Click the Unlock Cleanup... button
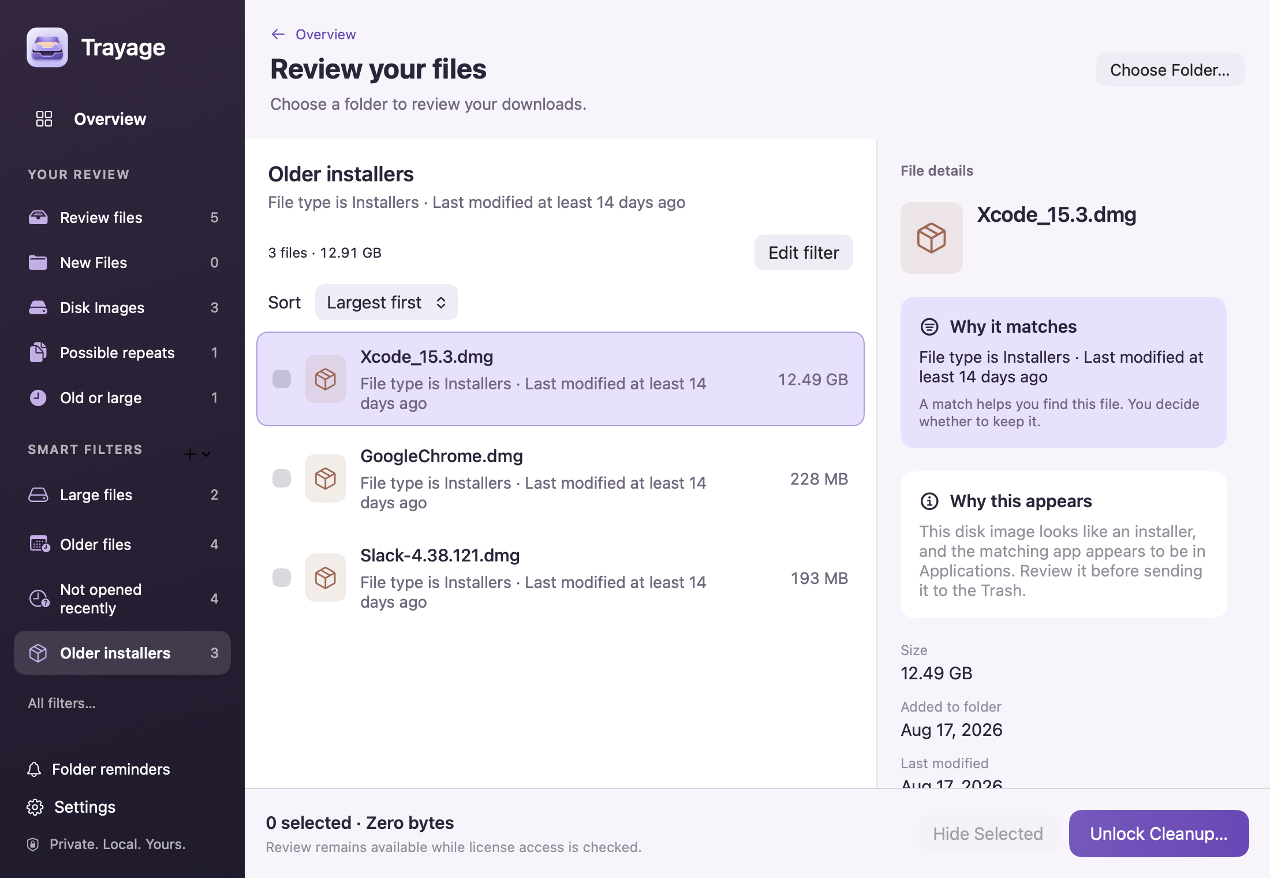The width and height of the screenshot is (1270, 878). (x=1159, y=834)
